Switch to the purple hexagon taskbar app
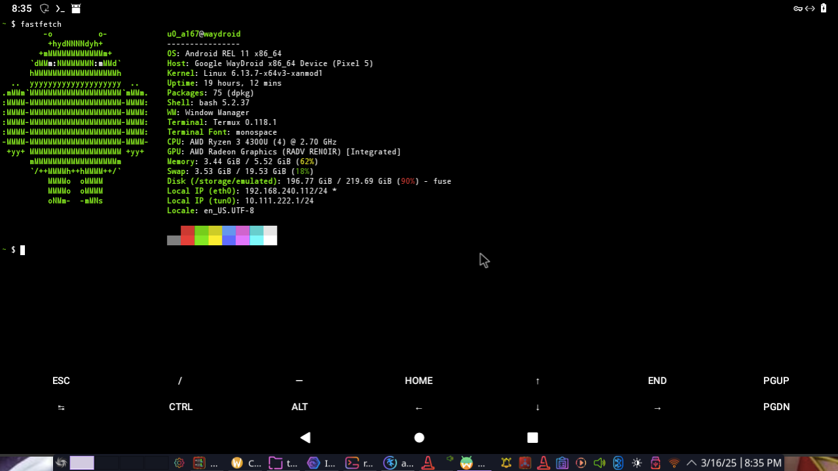This screenshot has height=471, width=838. [314, 463]
